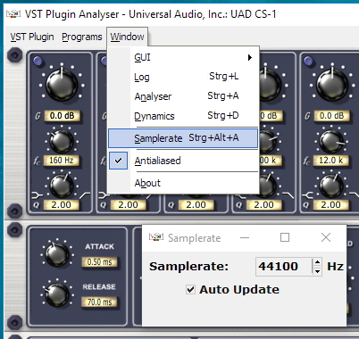Click the 0.0 dB gain value in the 12.0 k band
Screen dimensions: 359x339
(x=331, y=116)
